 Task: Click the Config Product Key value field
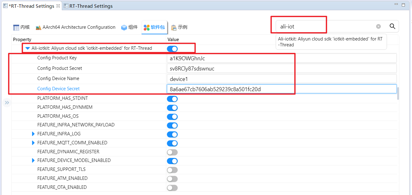(282, 58)
